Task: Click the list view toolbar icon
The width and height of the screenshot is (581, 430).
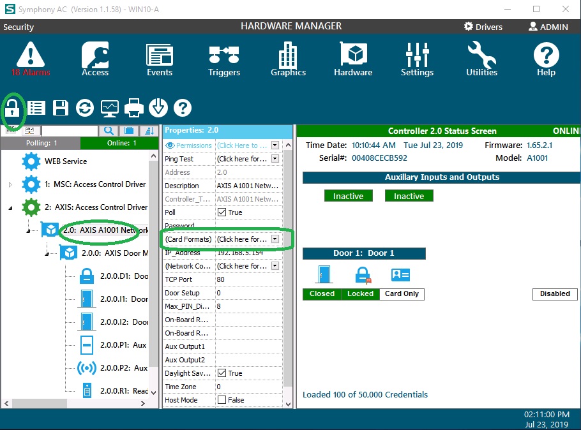Action: 36,108
